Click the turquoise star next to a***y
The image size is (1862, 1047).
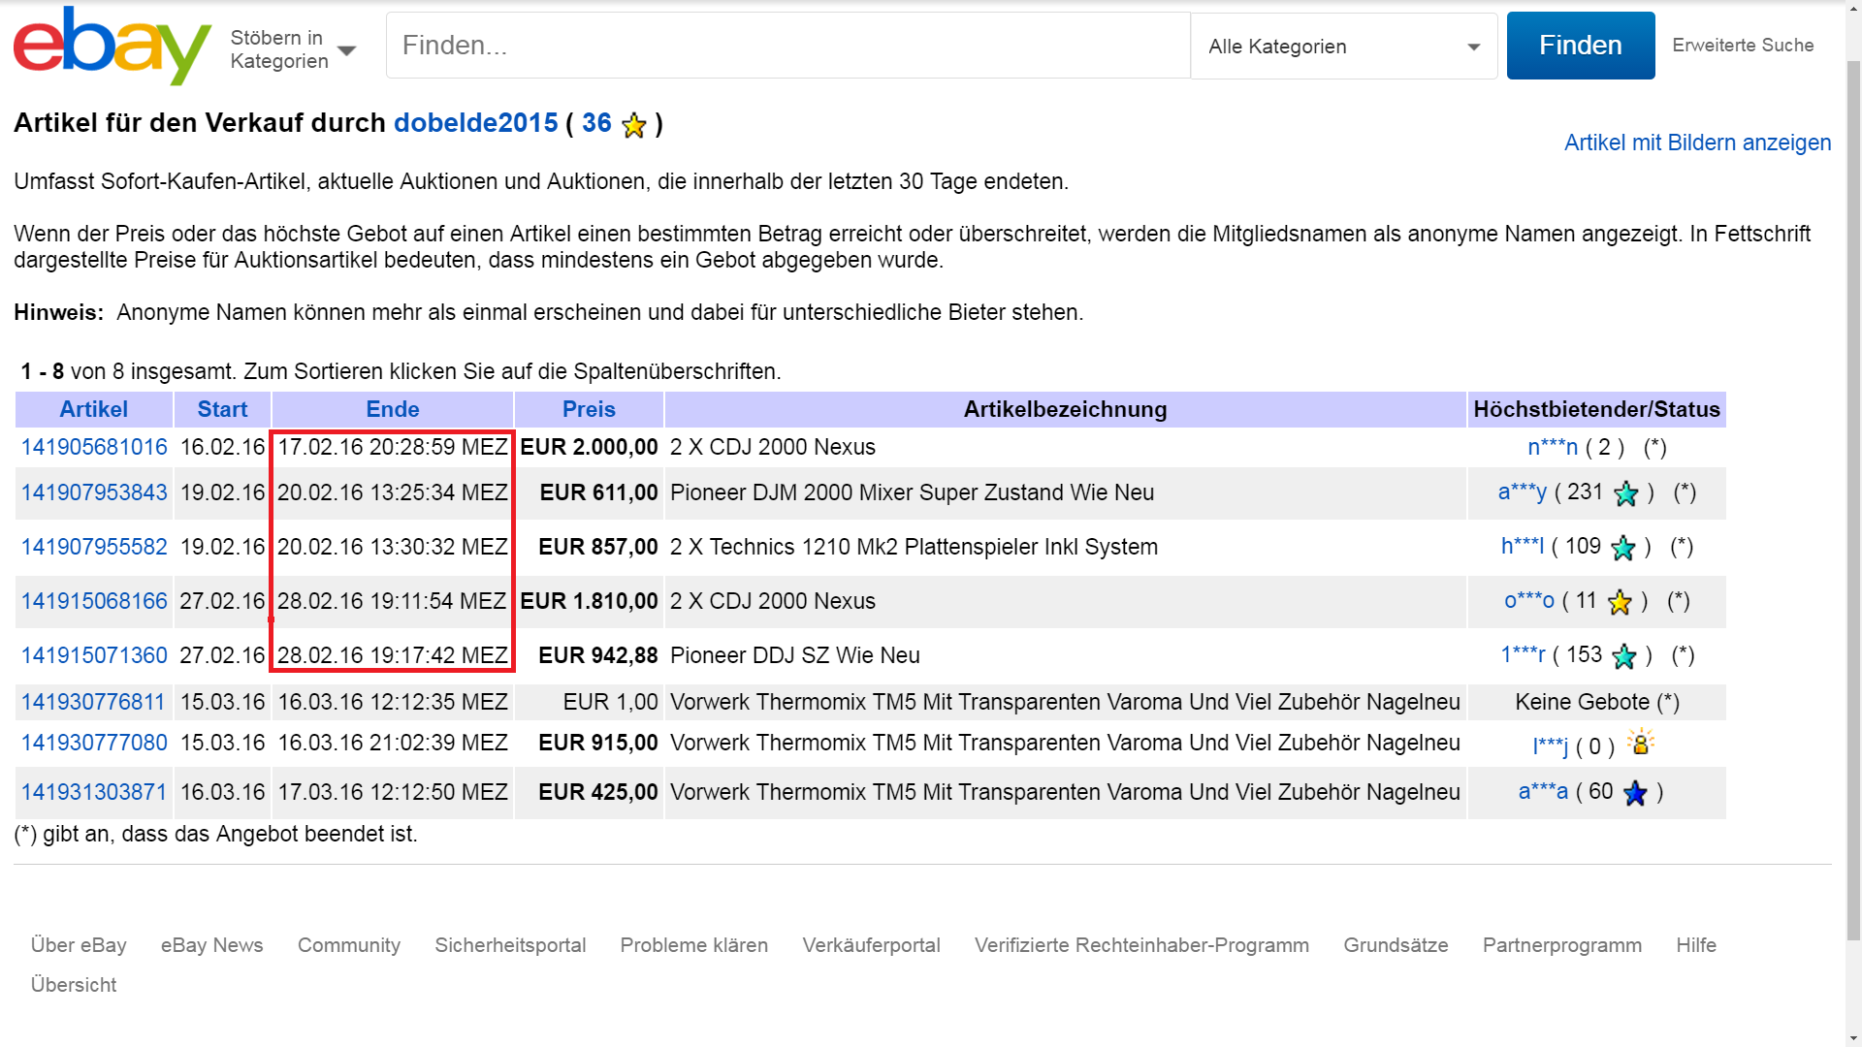coord(1626,493)
